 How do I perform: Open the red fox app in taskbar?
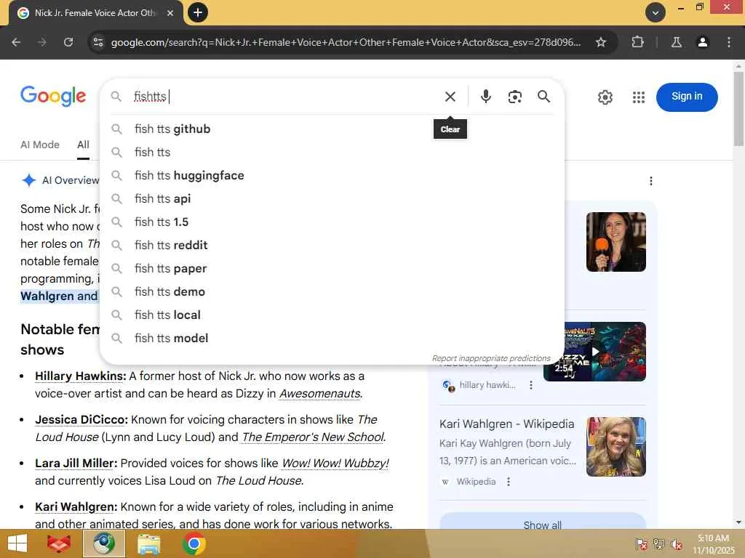coord(59,543)
